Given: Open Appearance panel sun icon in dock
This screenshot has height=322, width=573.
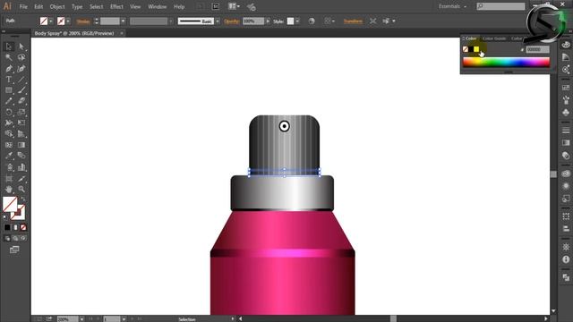Looking at the screenshot, I should (566, 186).
